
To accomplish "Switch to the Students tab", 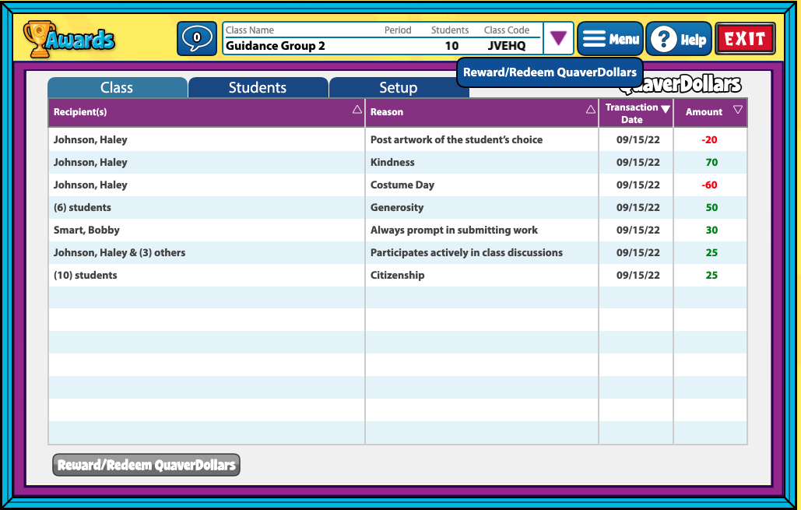I will pos(258,87).
